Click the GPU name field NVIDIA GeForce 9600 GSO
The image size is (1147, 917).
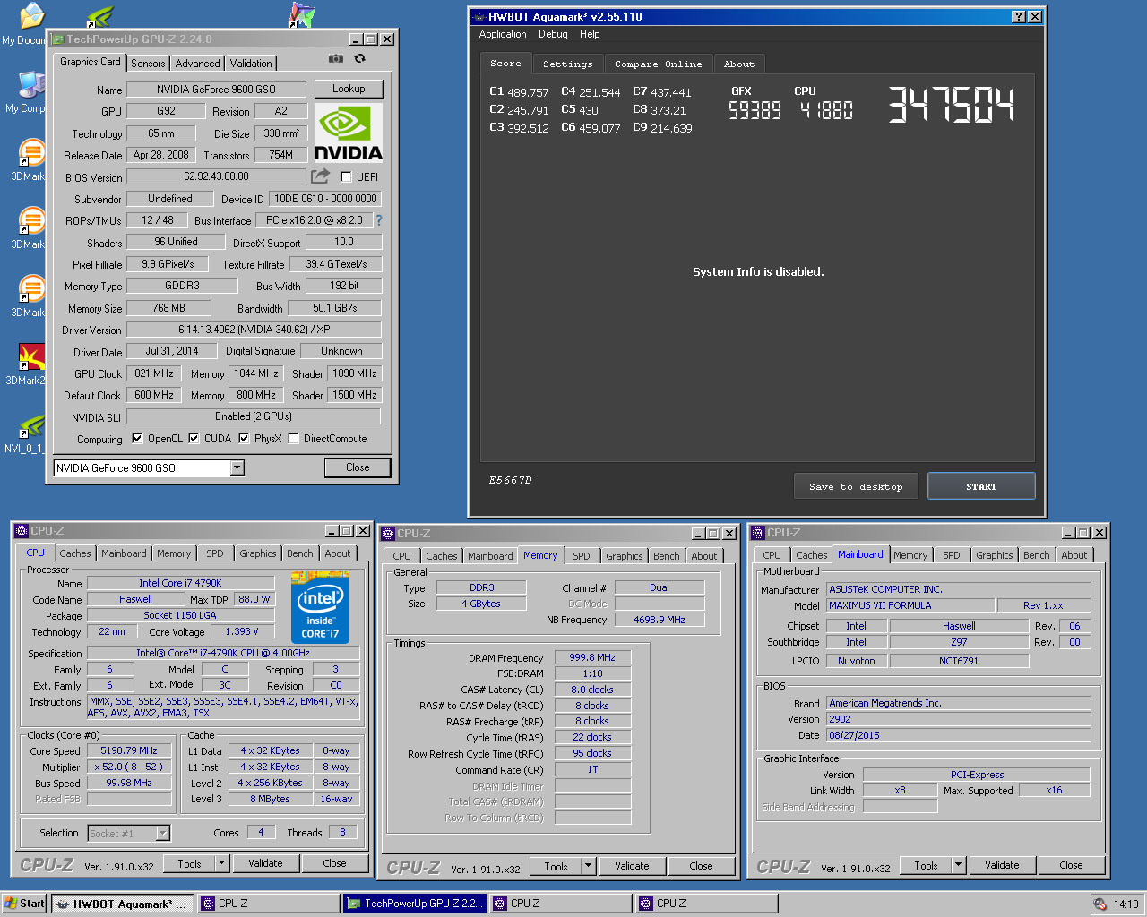pyautogui.click(x=216, y=89)
